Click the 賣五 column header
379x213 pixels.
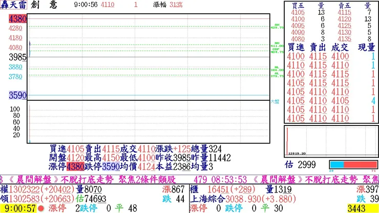[x=345, y=6]
